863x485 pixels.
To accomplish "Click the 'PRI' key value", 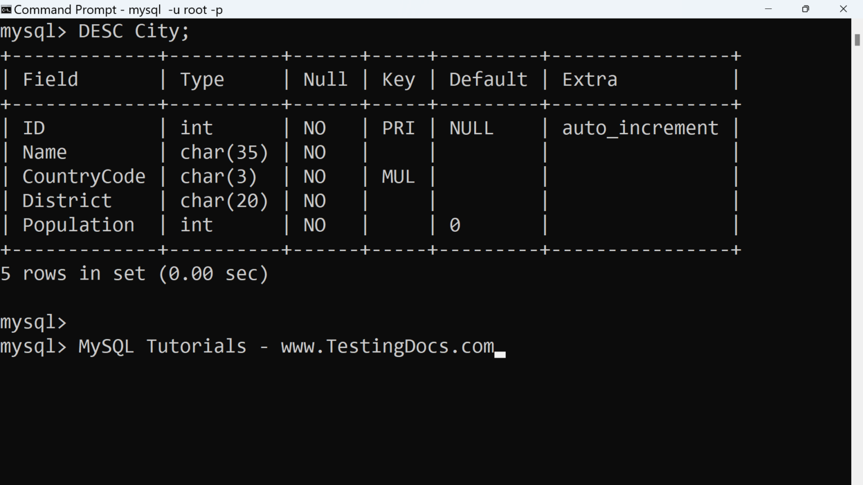I will point(398,129).
